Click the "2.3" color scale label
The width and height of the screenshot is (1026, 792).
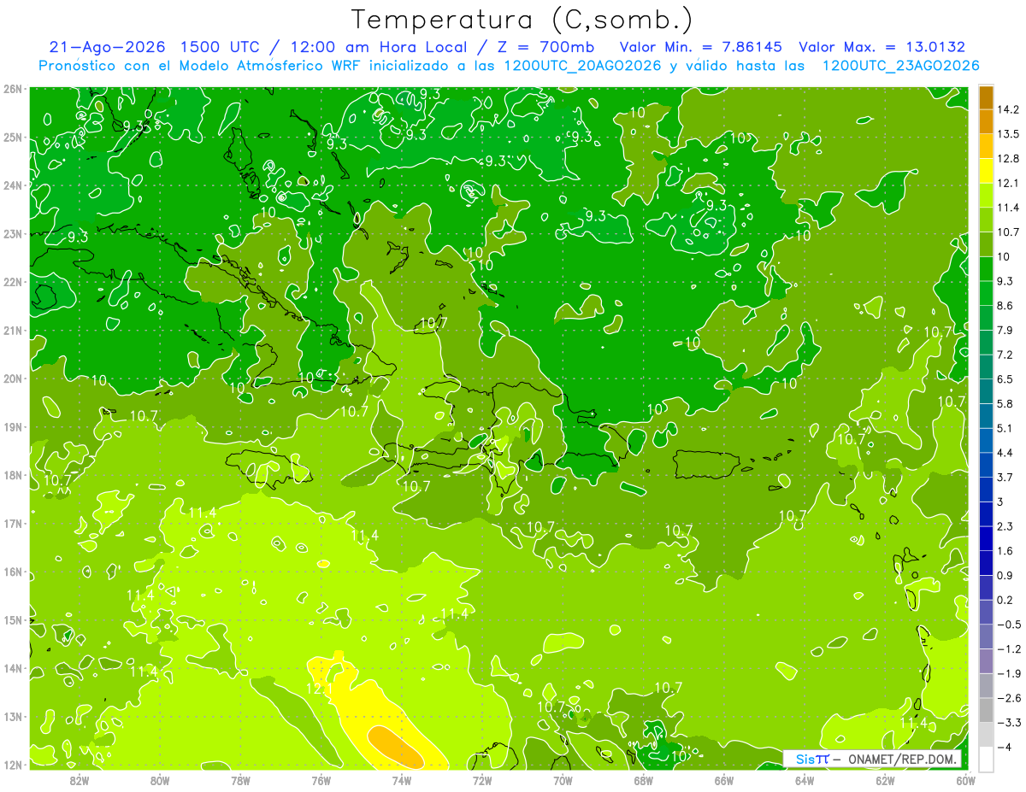pyautogui.click(x=1005, y=525)
